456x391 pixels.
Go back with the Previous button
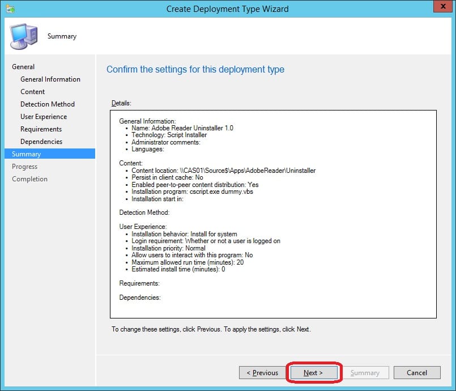pyautogui.click(x=262, y=373)
